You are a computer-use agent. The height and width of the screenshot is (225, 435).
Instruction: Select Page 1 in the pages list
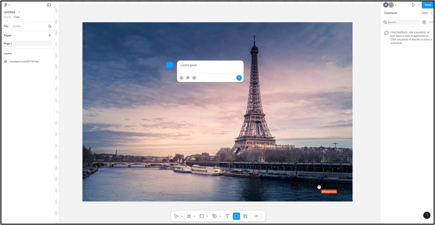(x=27, y=44)
